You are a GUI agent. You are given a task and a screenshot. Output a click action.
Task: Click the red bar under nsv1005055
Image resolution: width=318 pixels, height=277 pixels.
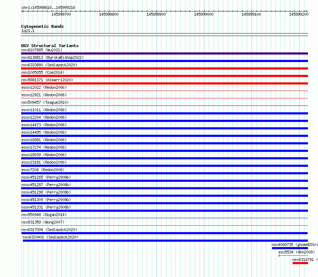(x=164, y=76)
